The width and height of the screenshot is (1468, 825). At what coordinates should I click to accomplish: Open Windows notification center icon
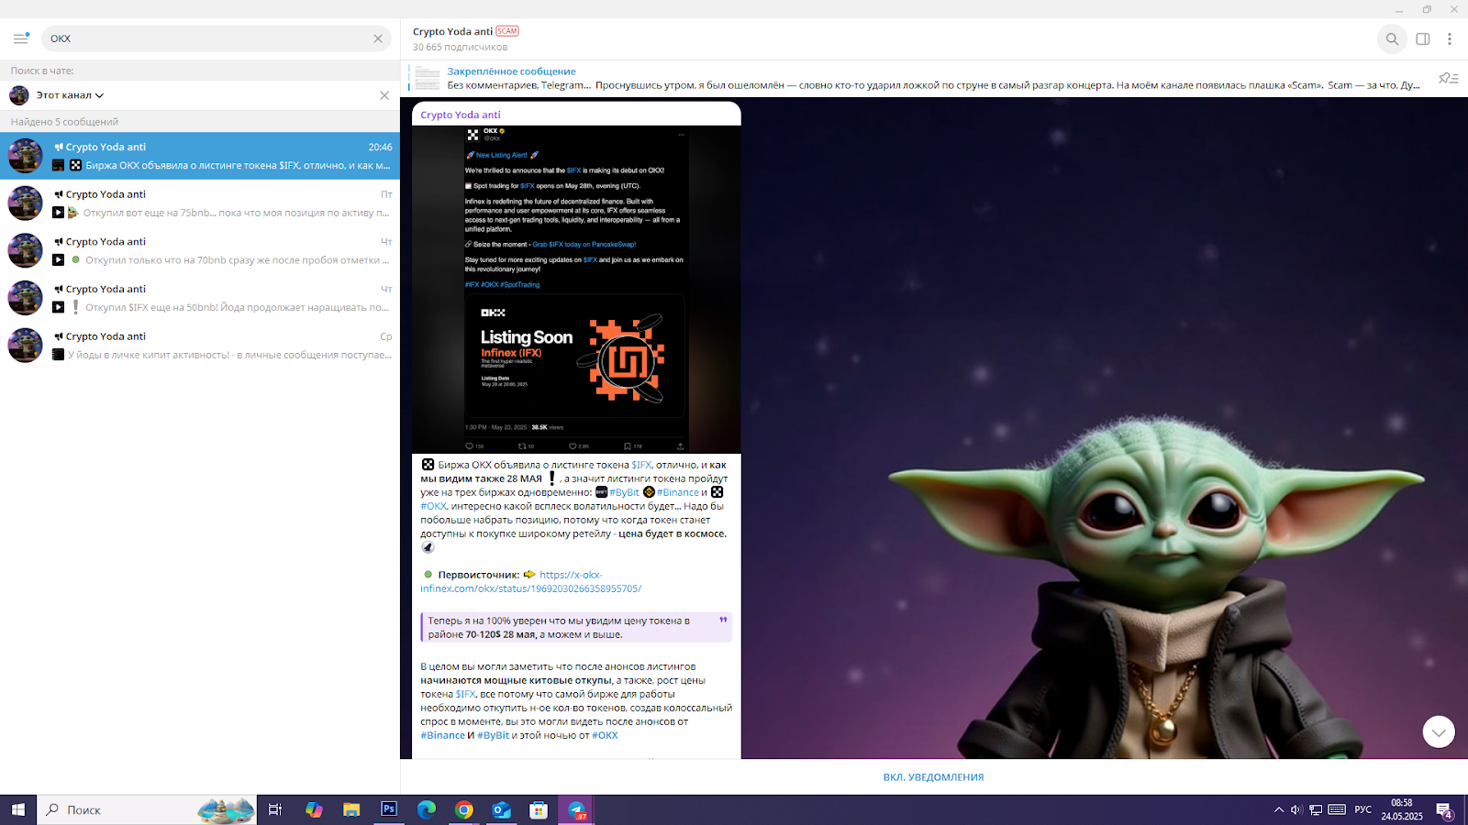tap(1445, 811)
